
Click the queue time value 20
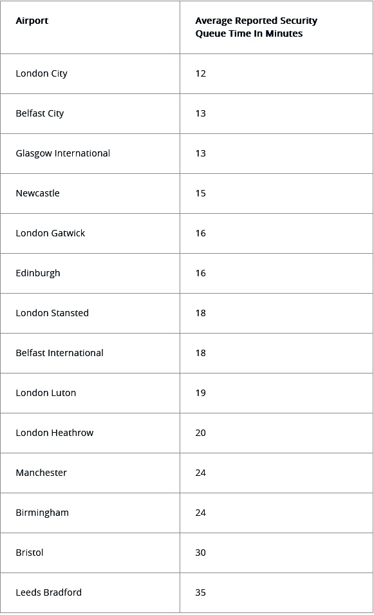[200, 433]
